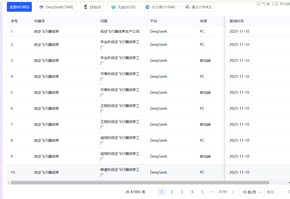
Task: Go to next page with right chevron
Action: click(x=233, y=192)
